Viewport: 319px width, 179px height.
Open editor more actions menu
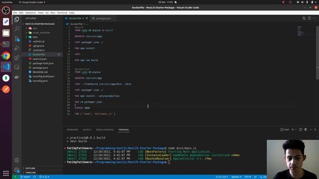click(x=315, y=18)
